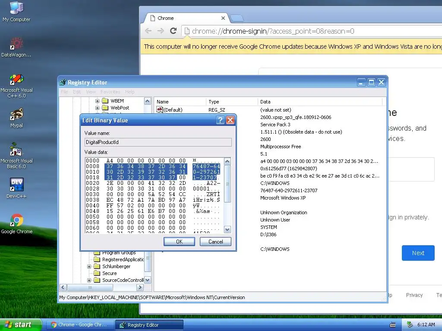This screenshot has width=442, height=331.
Task: Select the Secure folder icon
Action: point(97,273)
